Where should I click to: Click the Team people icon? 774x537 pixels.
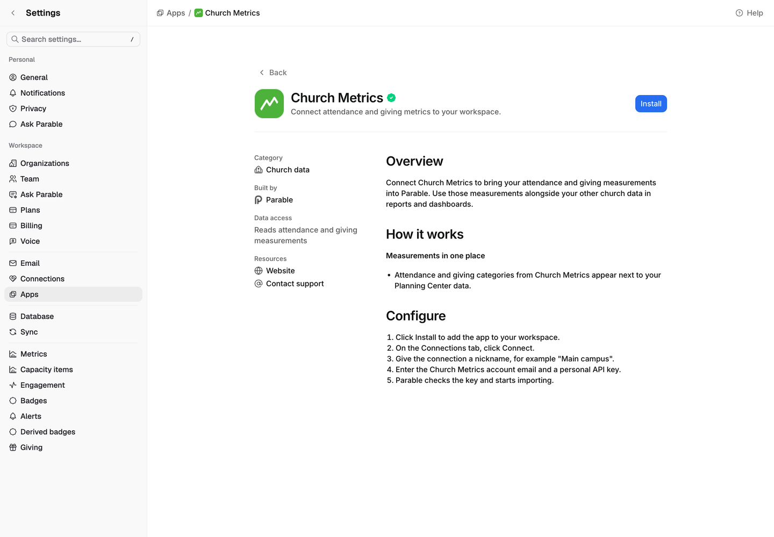tap(13, 179)
